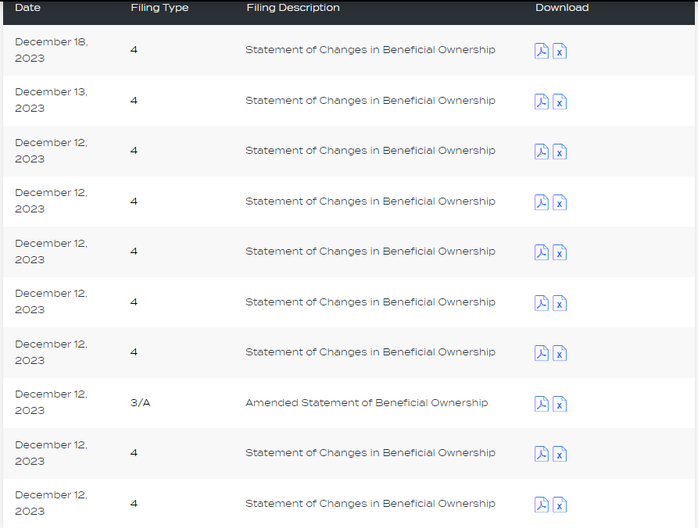This screenshot has height=528, width=698.
Task: Download Excel file for December 13 filing
Action: click(x=560, y=102)
